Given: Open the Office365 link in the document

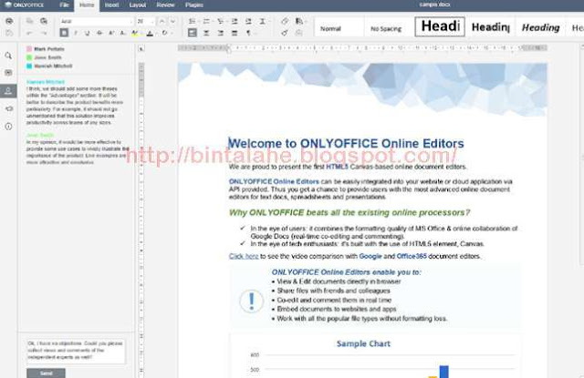Looking at the screenshot, I should [x=412, y=256].
